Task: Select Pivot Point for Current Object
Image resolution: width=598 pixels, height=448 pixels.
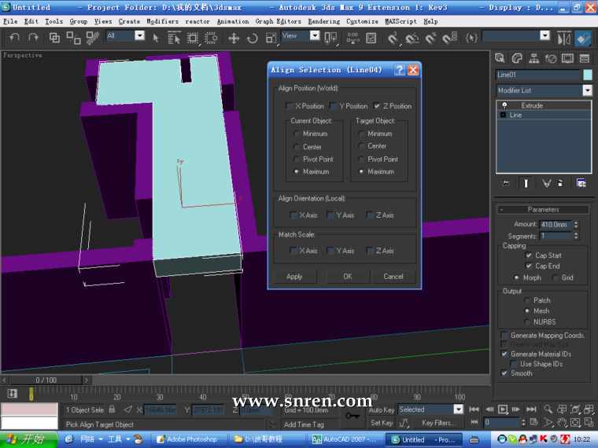Action: (297, 159)
